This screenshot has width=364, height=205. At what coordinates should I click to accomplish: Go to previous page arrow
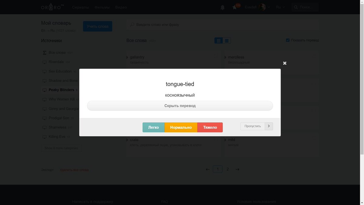(207, 169)
